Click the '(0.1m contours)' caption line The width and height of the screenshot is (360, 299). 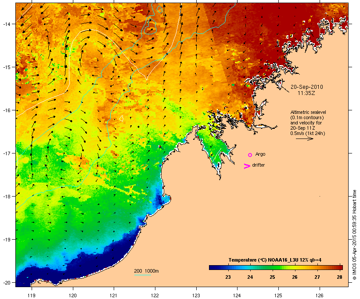click(x=307, y=117)
